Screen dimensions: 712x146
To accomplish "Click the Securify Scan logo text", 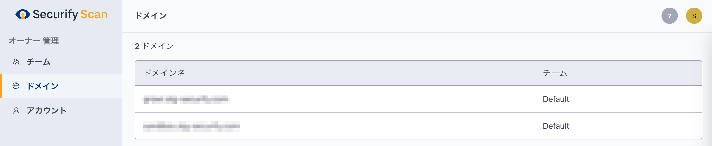I will click(x=70, y=14).
